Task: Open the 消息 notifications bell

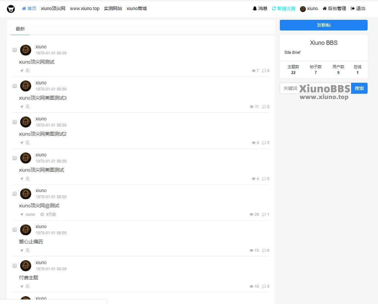Action: 260,9
